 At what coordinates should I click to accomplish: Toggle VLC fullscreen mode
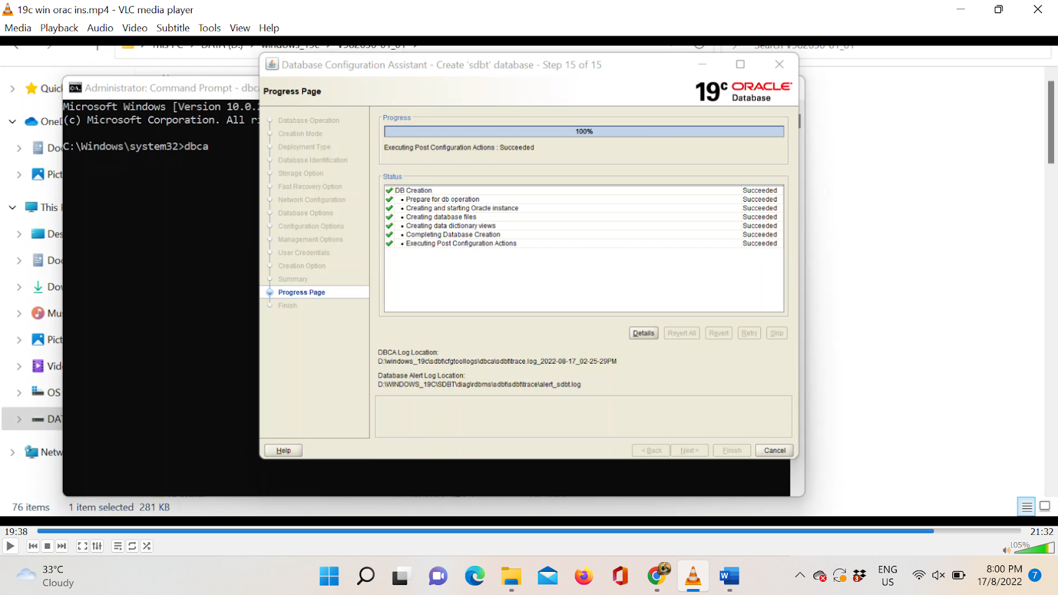pos(83,546)
